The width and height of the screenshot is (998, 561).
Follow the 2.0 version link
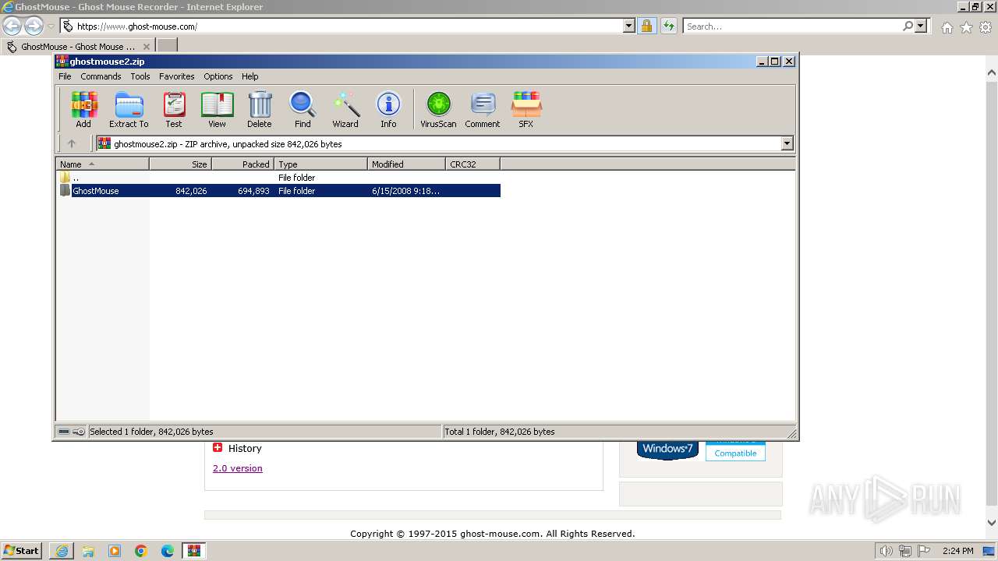pyautogui.click(x=238, y=468)
